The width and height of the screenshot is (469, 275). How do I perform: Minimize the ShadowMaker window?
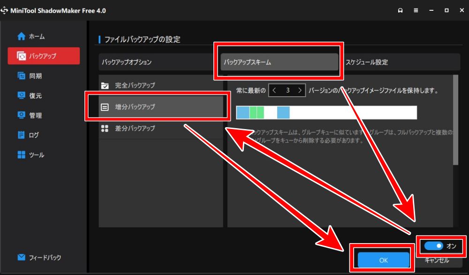coord(431,10)
